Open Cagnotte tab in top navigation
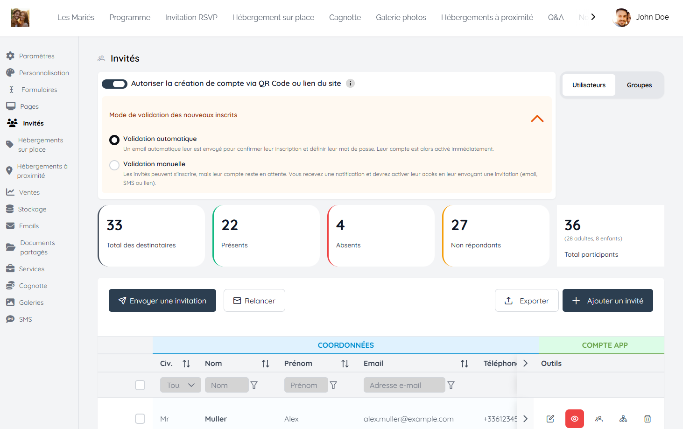Viewport: 683px width, 429px height. [345, 17]
